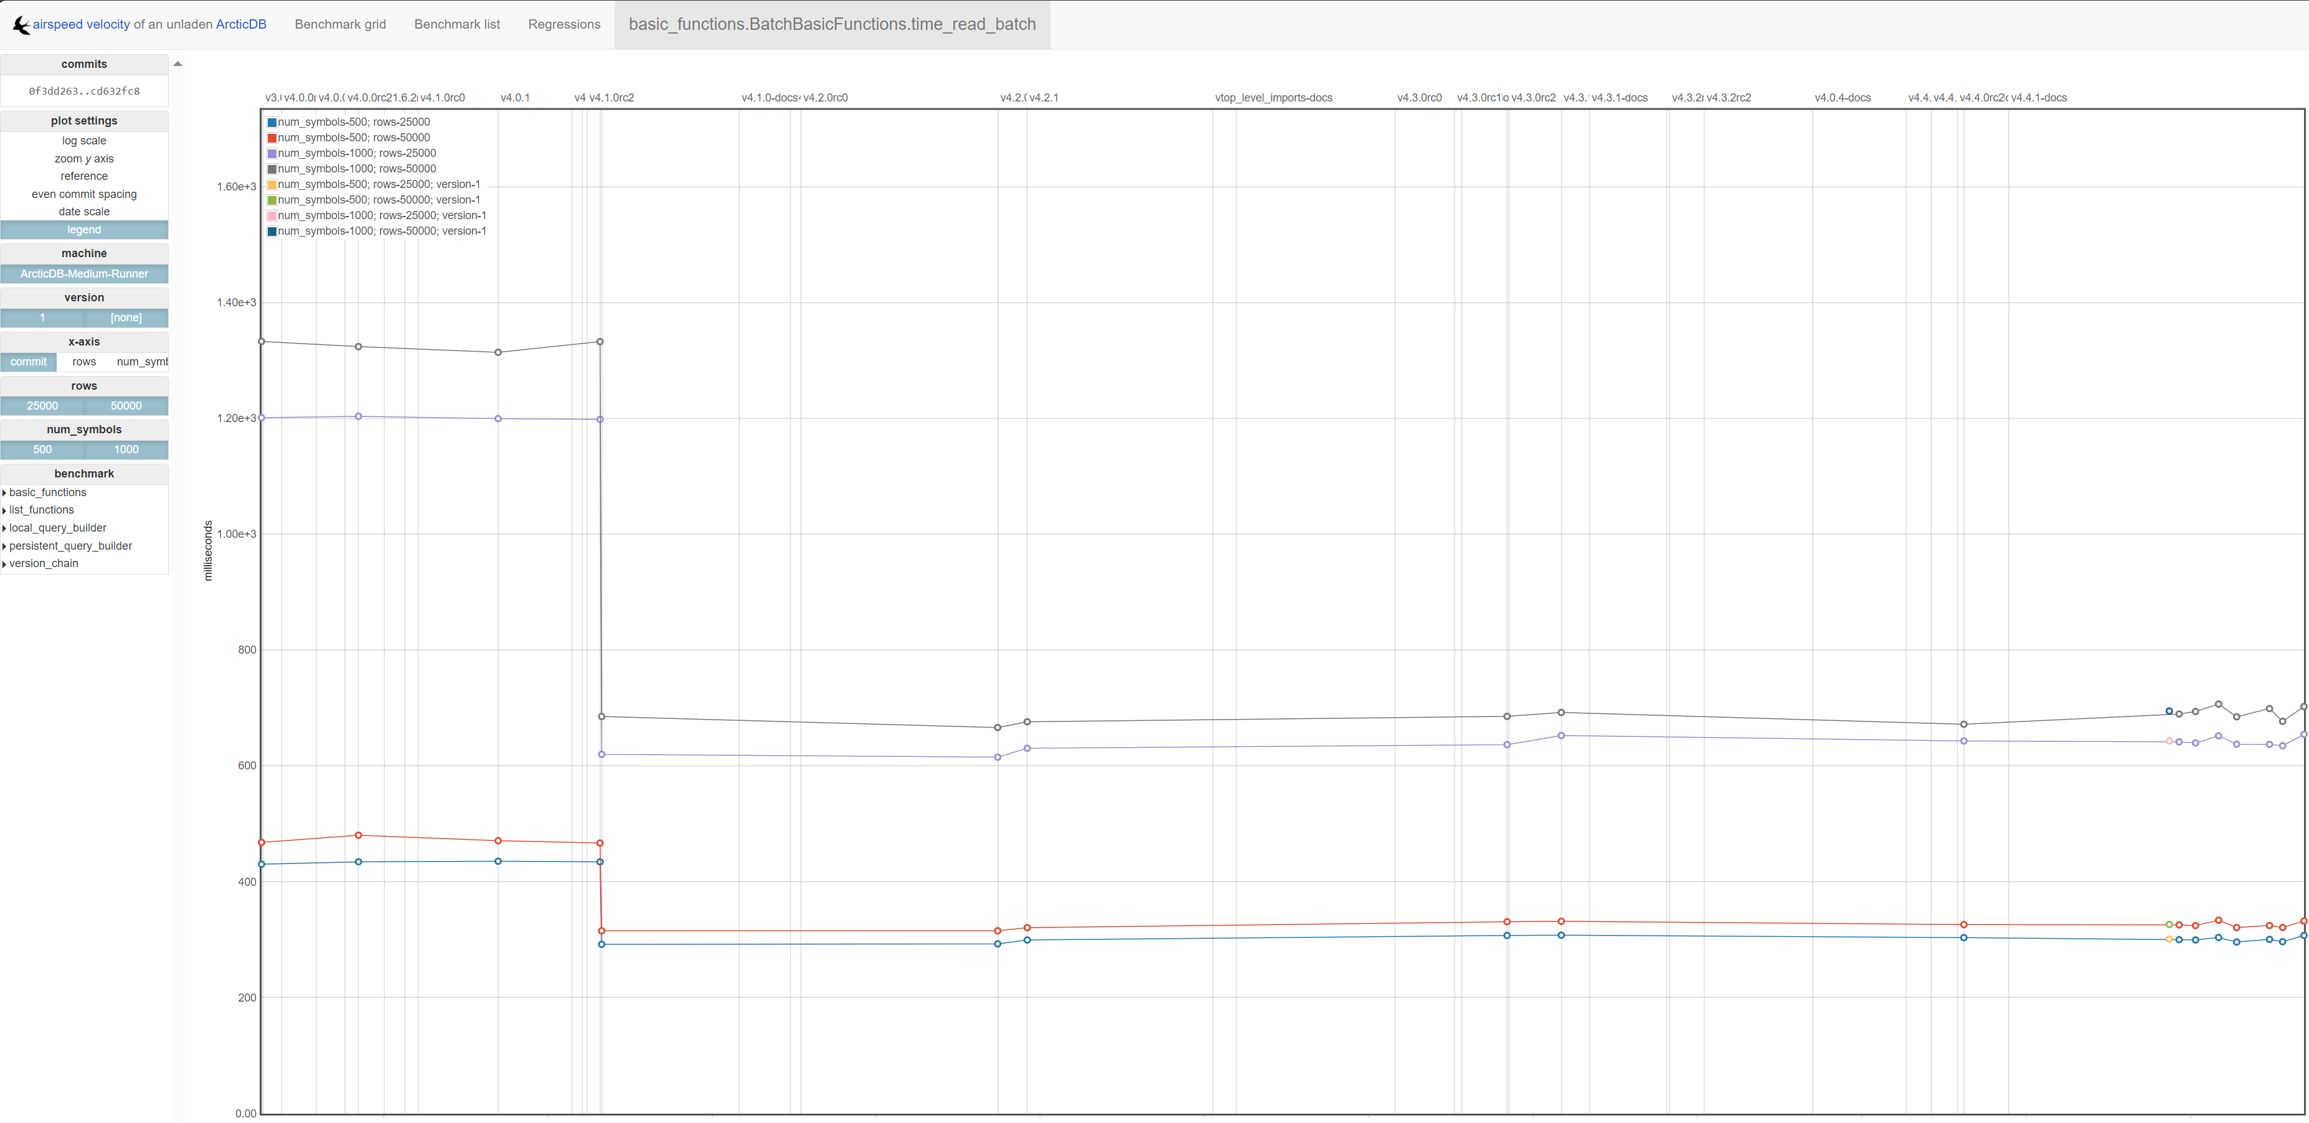Toggle the date scale setting
The width and height of the screenshot is (2309, 1123).
[x=83, y=212]
